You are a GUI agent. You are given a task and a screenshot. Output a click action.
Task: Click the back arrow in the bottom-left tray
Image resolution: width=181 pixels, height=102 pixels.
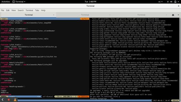[3, 100]
